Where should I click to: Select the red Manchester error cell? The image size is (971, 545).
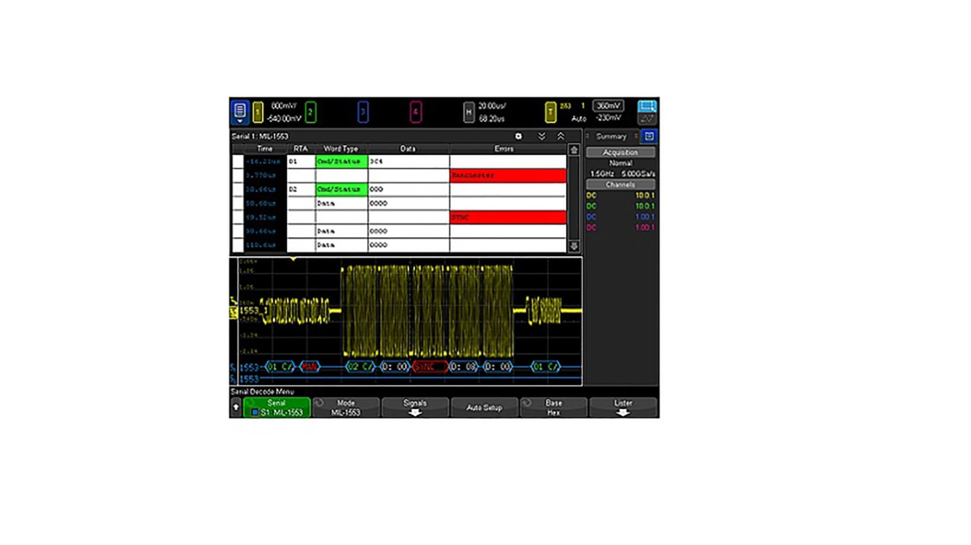[508, 176]
